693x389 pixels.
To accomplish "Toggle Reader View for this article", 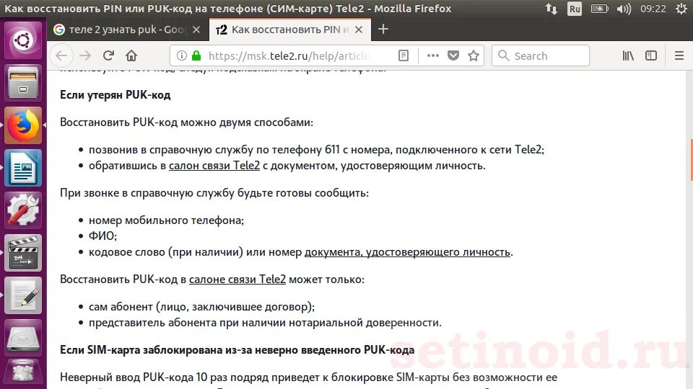I will [x=404, y=55].
